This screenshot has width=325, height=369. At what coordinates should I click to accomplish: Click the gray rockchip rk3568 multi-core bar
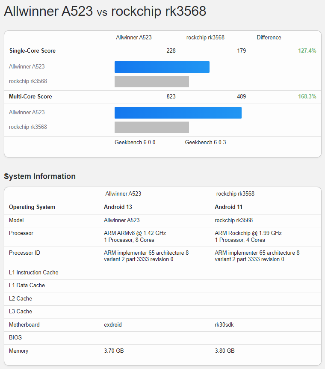152,127
